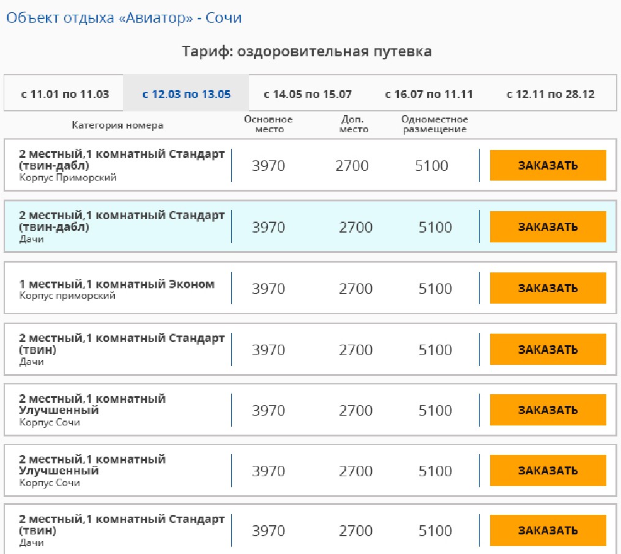Book the first Стандарт (твин) Дачи room

click(x=548, y=350)
